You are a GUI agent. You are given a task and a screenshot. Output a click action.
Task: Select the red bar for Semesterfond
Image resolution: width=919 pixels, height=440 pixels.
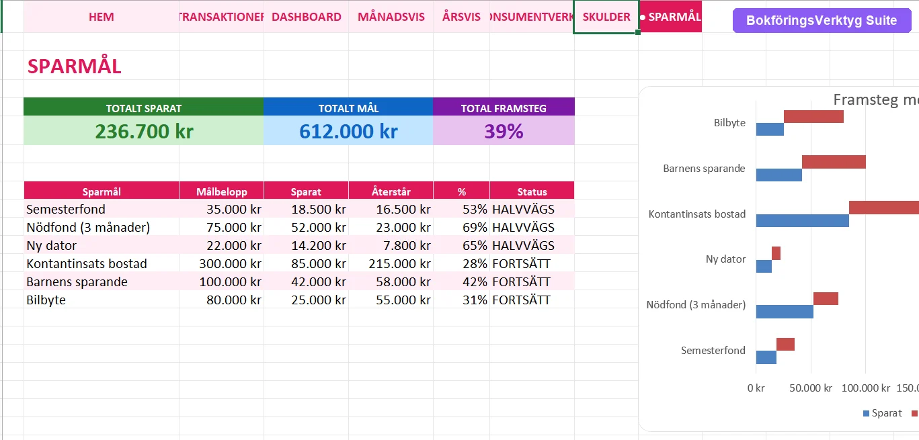pos(785,345)
